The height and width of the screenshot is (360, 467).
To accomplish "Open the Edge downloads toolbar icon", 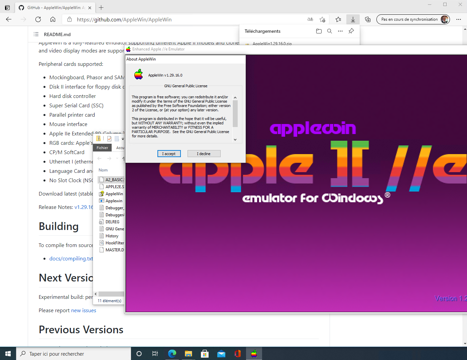I will pos(353,19).
